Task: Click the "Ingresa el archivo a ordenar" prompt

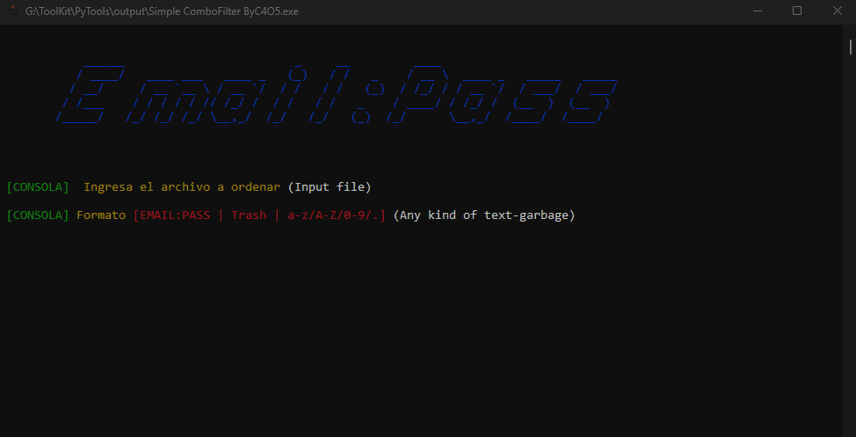Action: 182,187
